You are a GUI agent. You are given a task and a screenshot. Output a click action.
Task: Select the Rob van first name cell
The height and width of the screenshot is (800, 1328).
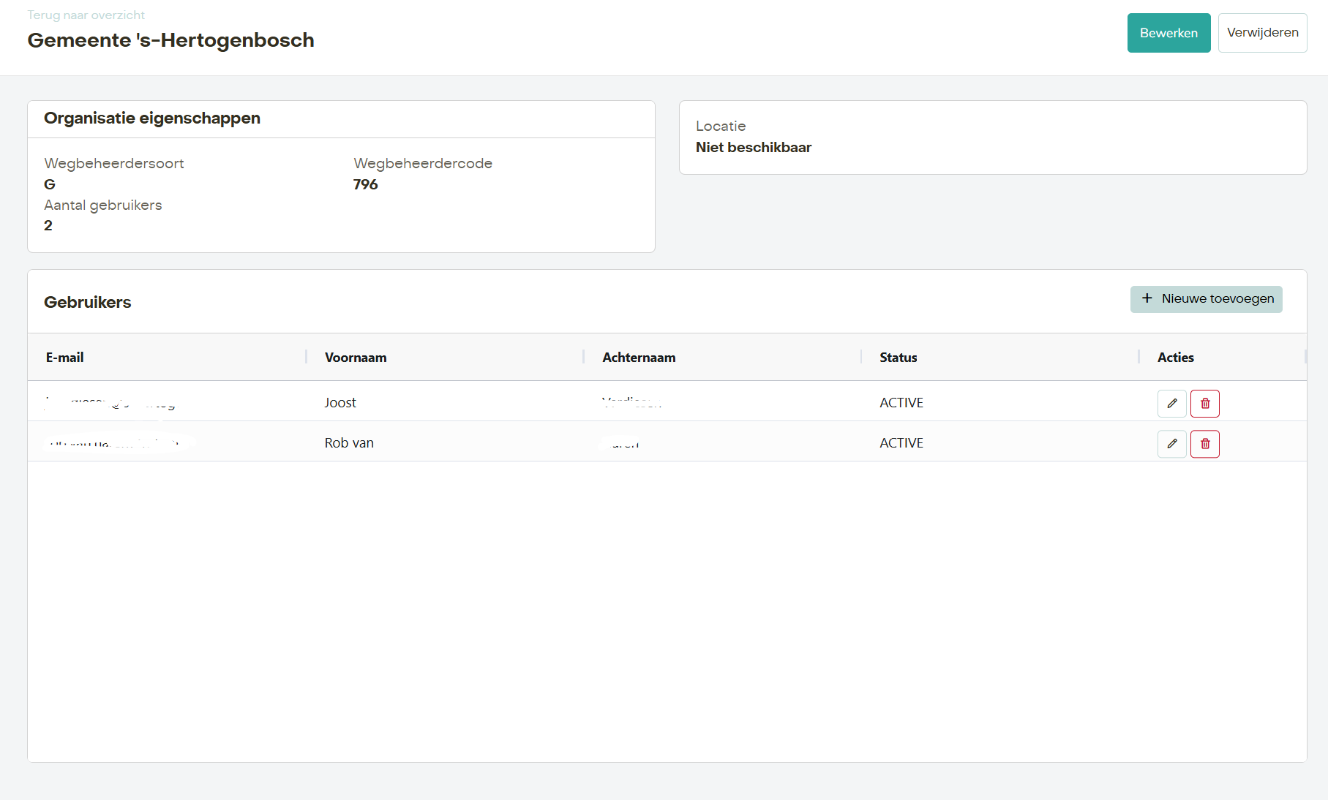pyautogui.click(x=349, y=442)
